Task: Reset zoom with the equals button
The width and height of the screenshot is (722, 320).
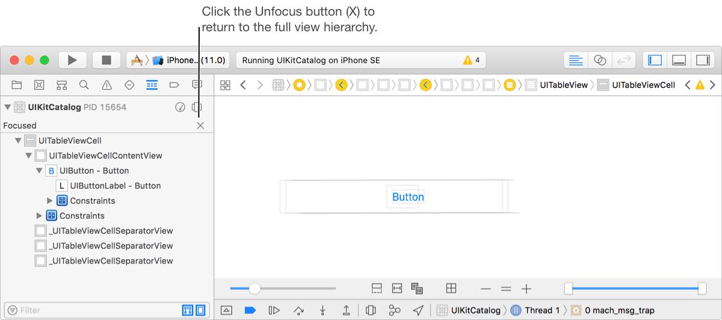Action: click(x=506, y=289)
